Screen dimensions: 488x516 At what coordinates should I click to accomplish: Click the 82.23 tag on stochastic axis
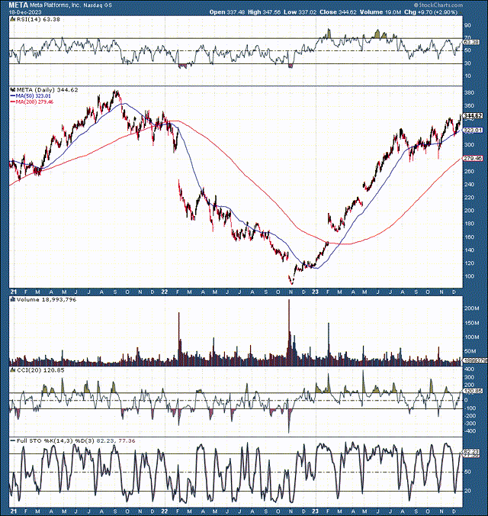coord(471,451)
